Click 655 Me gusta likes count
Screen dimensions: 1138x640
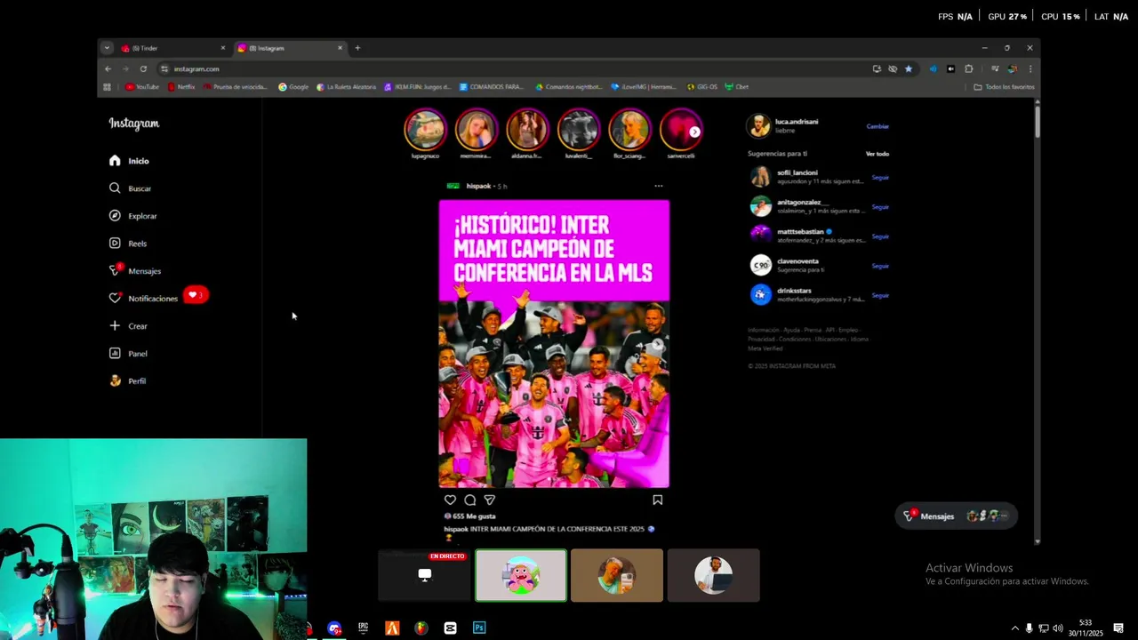pos(474,516)
